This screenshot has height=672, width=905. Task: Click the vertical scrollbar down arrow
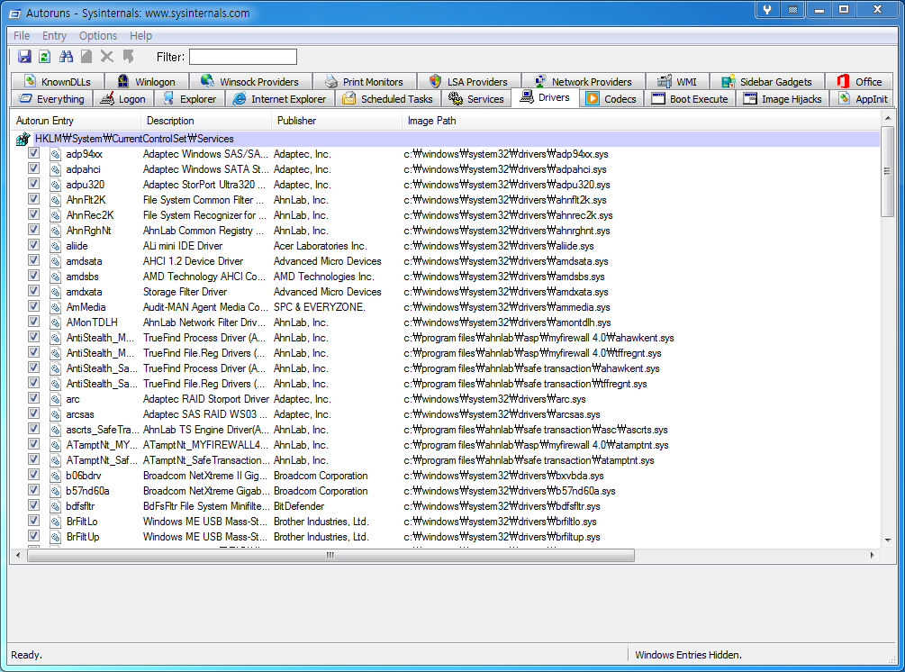pyautogui.click(x=888, y=540)
